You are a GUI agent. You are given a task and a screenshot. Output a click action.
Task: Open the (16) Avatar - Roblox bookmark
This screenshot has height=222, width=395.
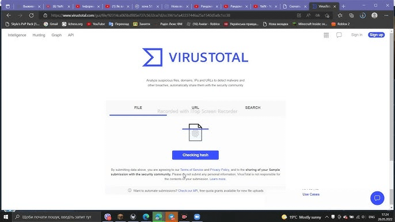[x=203, y=24]
